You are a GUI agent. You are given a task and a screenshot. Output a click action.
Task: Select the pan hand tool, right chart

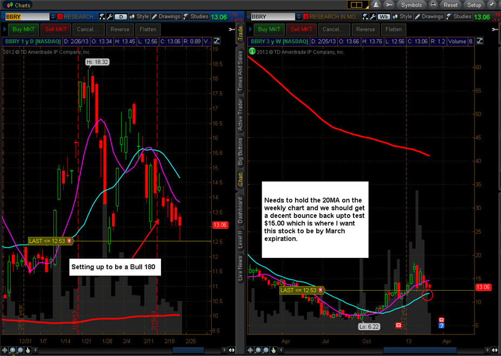tap(273, 350)
